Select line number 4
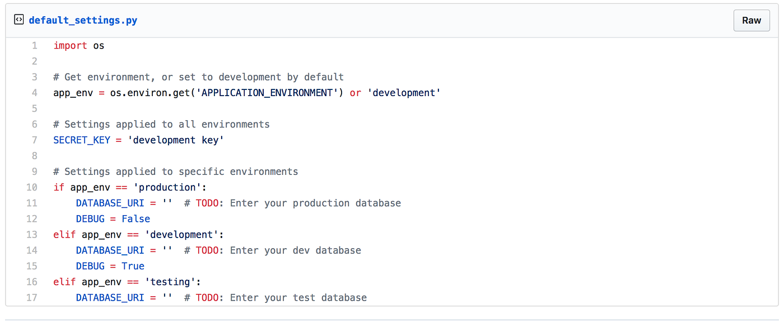Image resolution: width=784 pixels, height=323 pixels. pos(34,93)
